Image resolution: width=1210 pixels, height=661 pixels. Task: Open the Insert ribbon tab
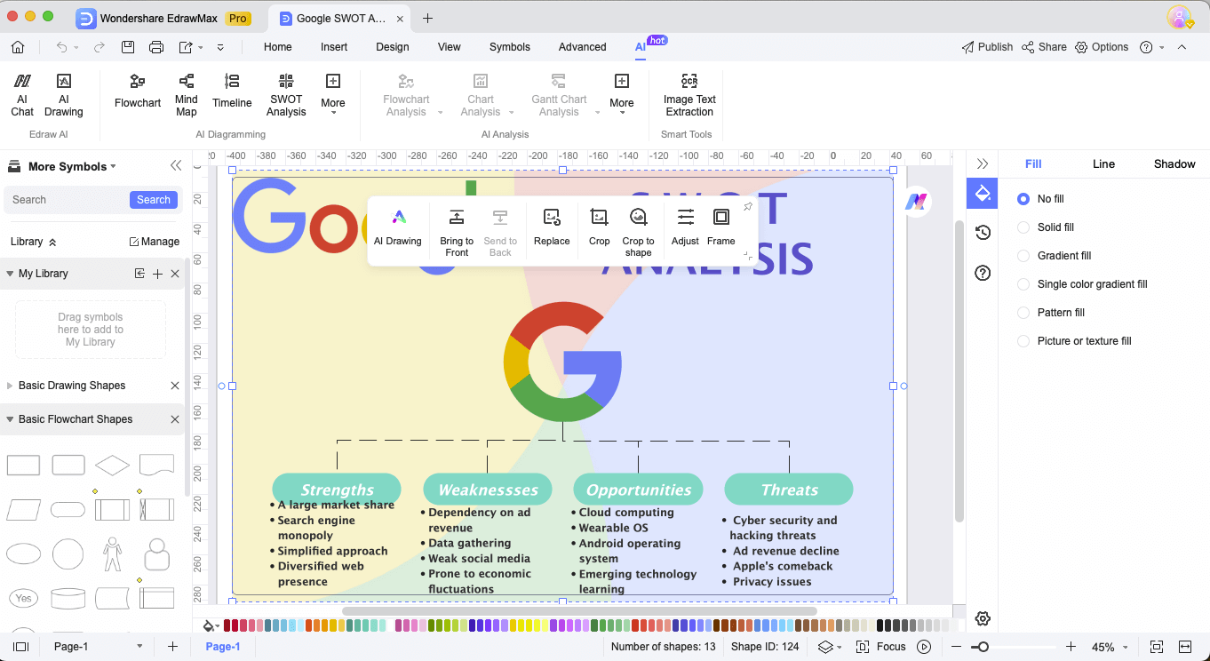pyautogui.click(x=334, y=47)
